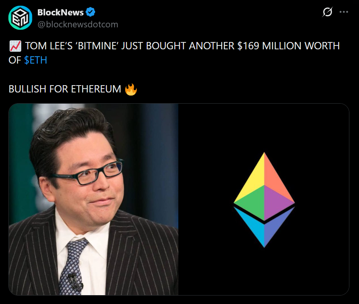Click the clip-on microphone on the tie
The image size is (359, 304).
pos(75,281)
